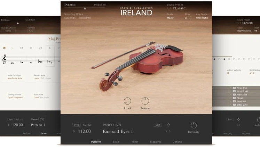Viewport: 260px width, 150px height.
Task: Click Ending 2.mid file icon in right window
Action: 234,105
